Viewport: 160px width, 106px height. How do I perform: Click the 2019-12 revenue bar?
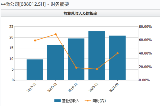point(76,59)
